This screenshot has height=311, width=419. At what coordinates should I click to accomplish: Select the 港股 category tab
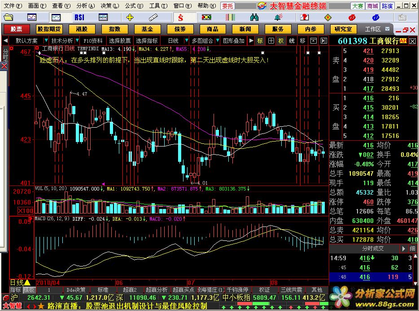click(82, 29)
